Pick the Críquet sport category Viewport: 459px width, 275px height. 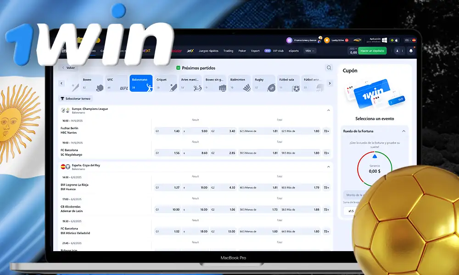coord(166,83)
